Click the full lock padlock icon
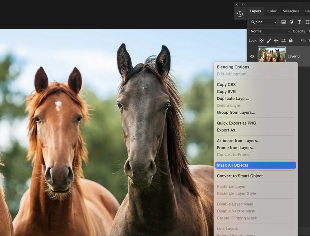The height and width of the screenshot is (236, 310). [x=291, y=41]
